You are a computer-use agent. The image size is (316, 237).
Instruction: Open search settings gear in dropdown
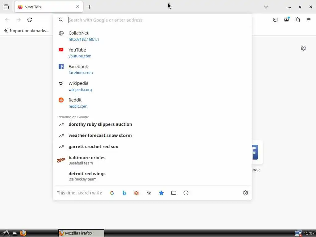[x=245, y=193]
